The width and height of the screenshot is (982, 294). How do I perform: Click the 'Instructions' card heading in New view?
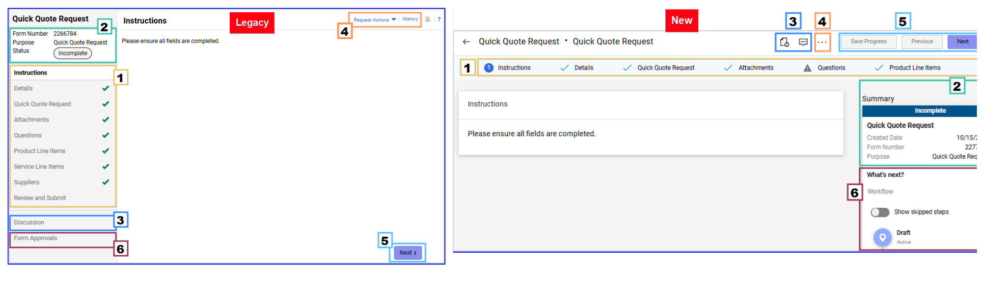[487, 104]
